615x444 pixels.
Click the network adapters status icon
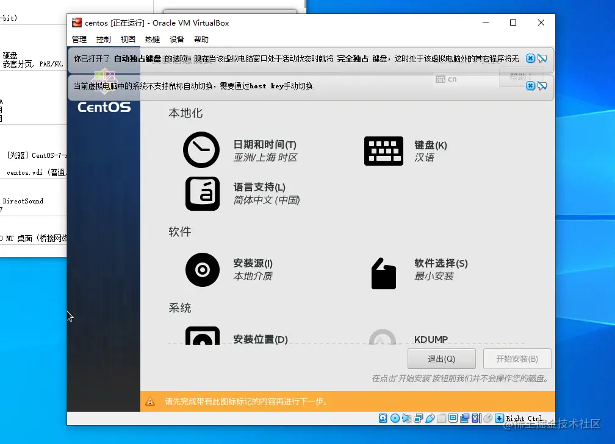[x=418, y=418]
